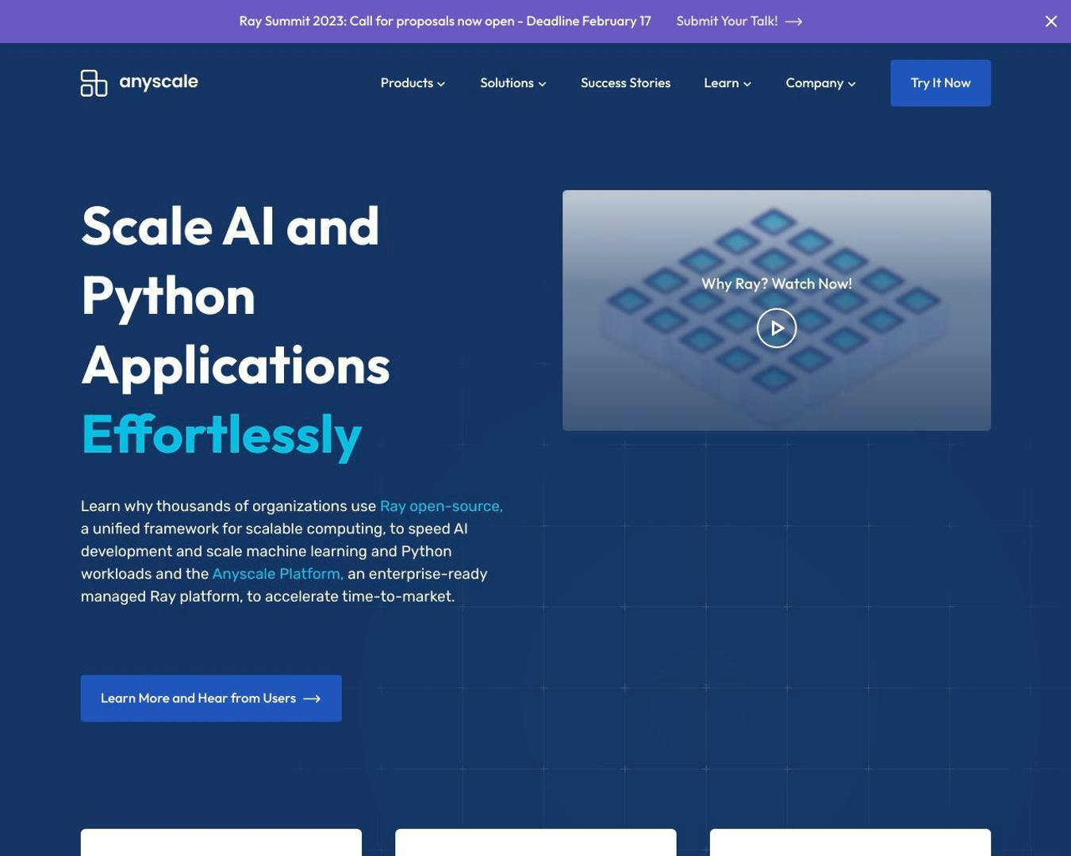Click the Effortlessly heading word
Viewport: 1071px width, 856px height.
[221, 434]
